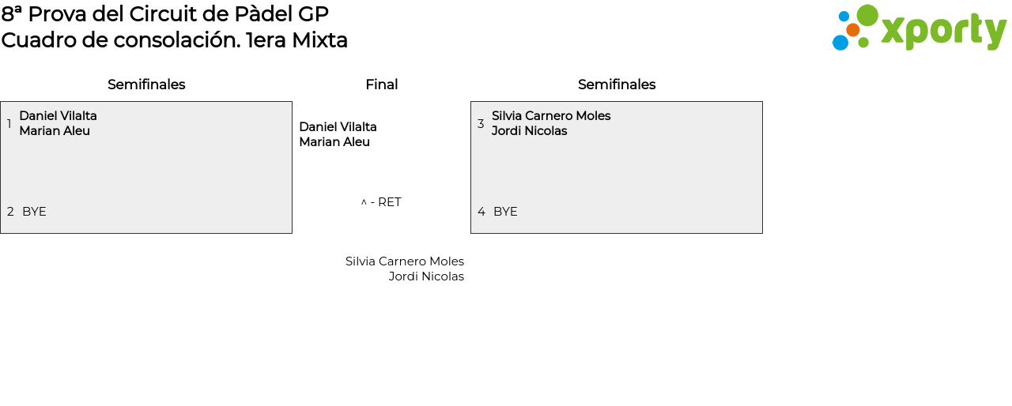
Task: Click seed number 1 in the left semifinal
Action: [x=9, y=124]
